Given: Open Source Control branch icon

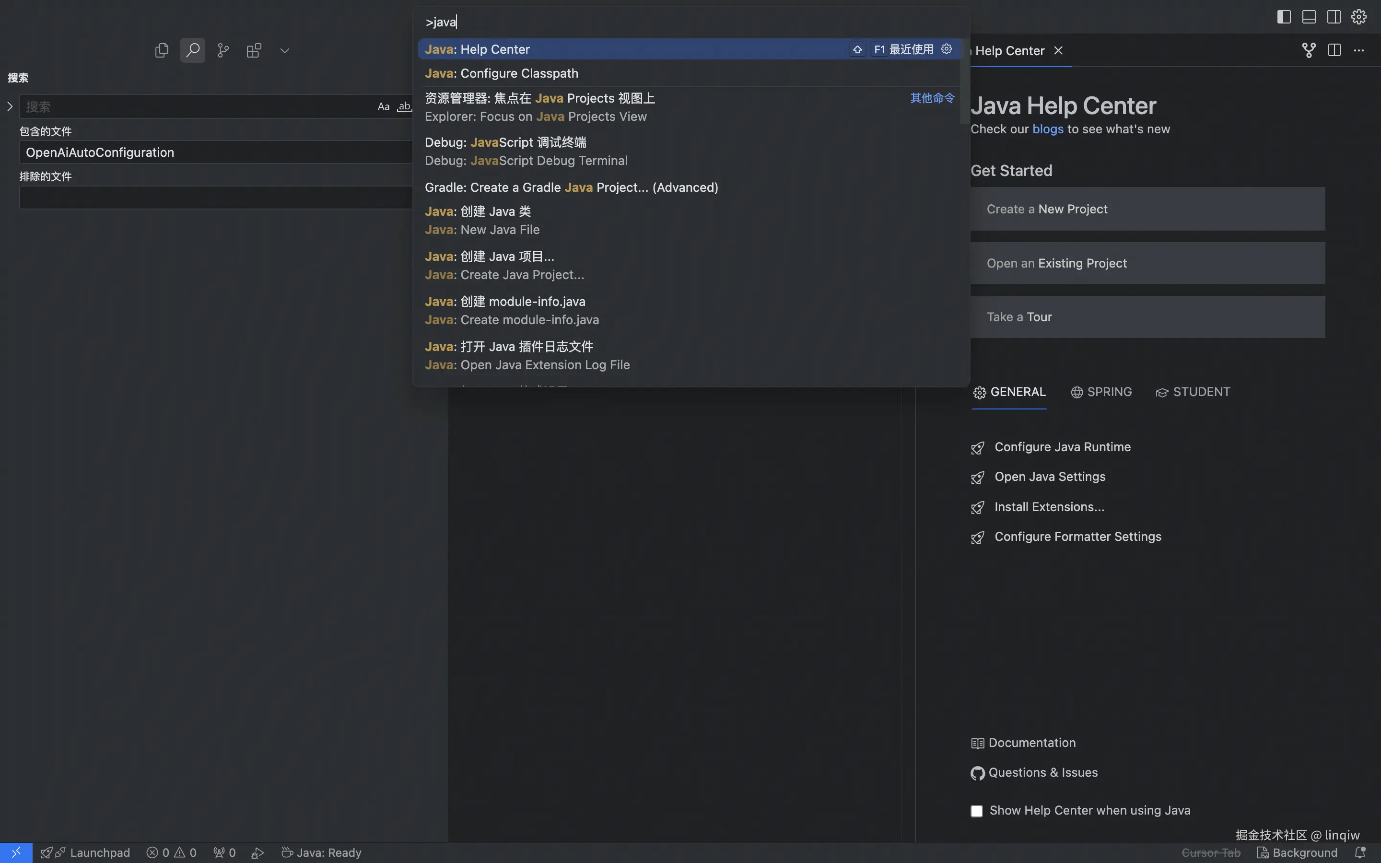Looking at the screenshot, I should click(223, 50).
